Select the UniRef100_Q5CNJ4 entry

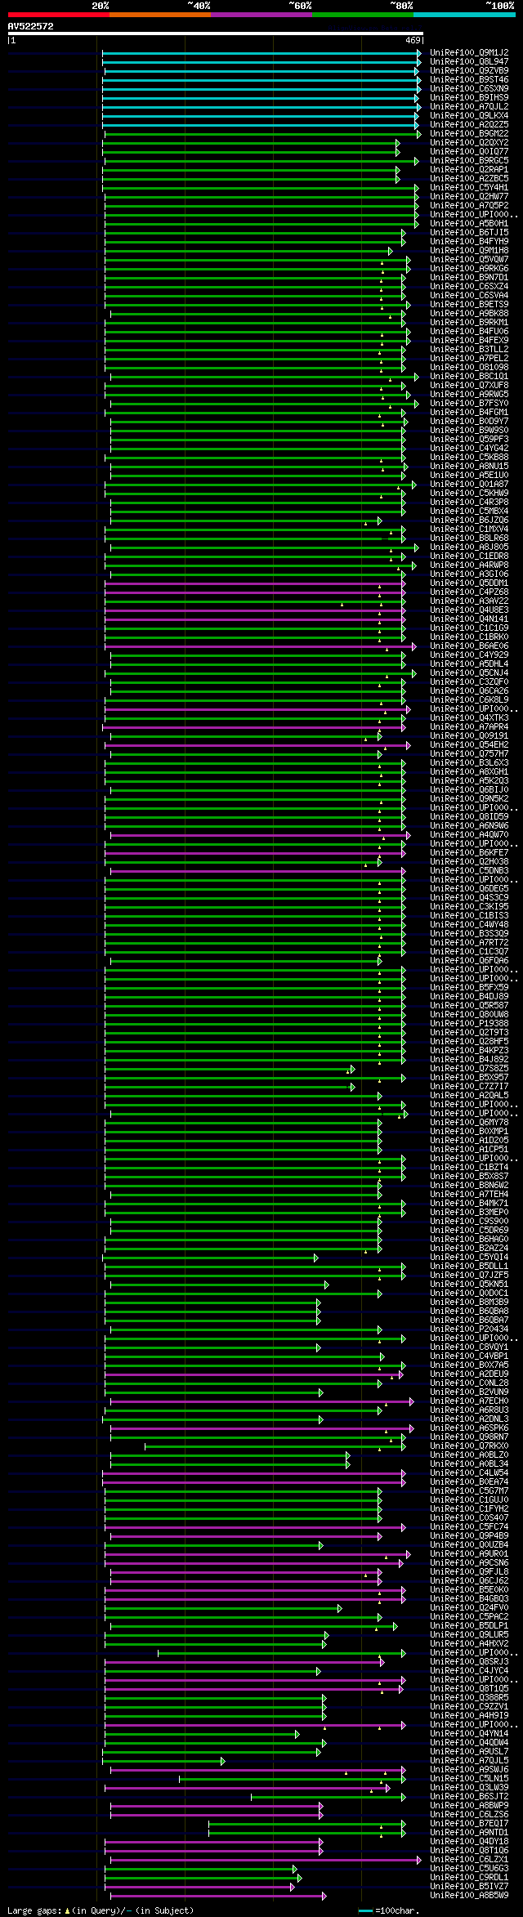469,673
